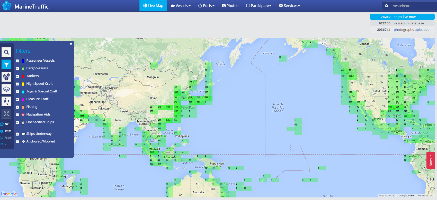Image resolution: width=437 pixels, height=200 pixels.
Task: Click the yellow High Speed Craft icon
Action: (x=23, y=84)
